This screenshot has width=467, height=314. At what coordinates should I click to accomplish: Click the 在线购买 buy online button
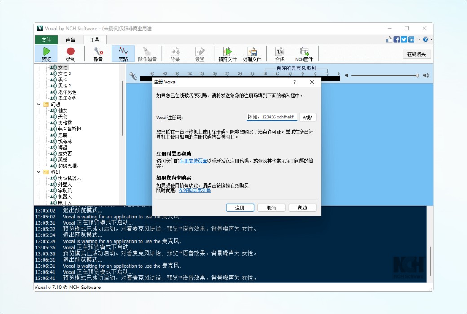pos(416,54)
